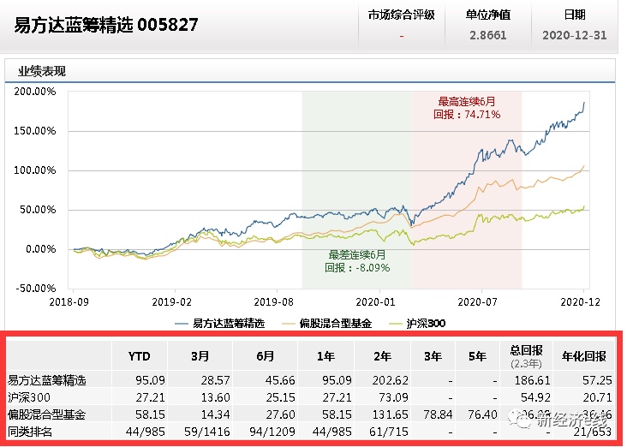
Task: Click the 同类排名 row label
Action: pyautogui.click(x=30, y=432)
